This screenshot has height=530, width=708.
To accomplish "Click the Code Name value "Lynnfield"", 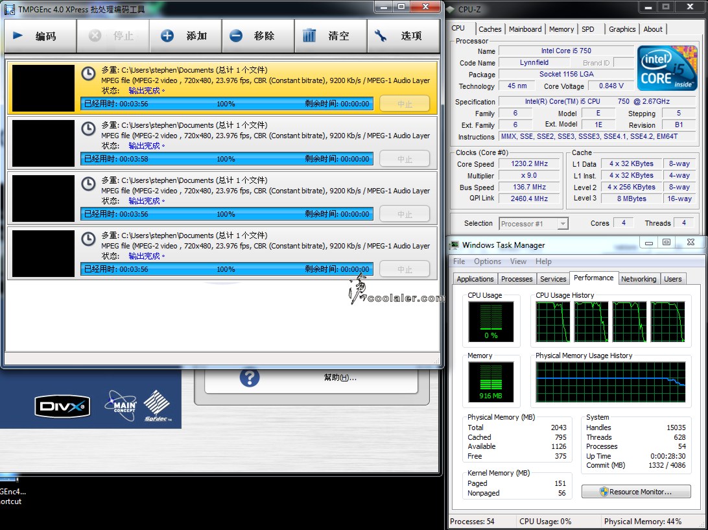I will coord(534,62).
